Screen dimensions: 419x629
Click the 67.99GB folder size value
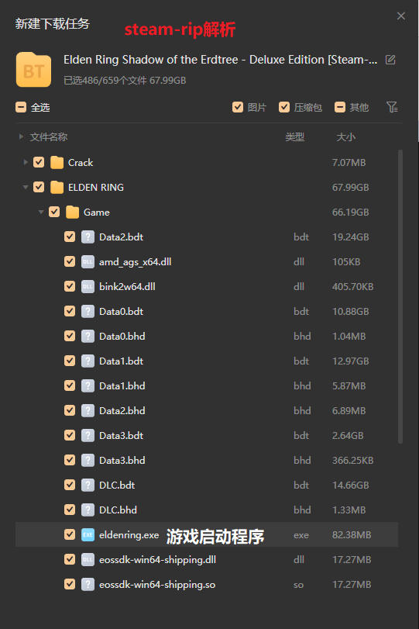pos(351,188)
